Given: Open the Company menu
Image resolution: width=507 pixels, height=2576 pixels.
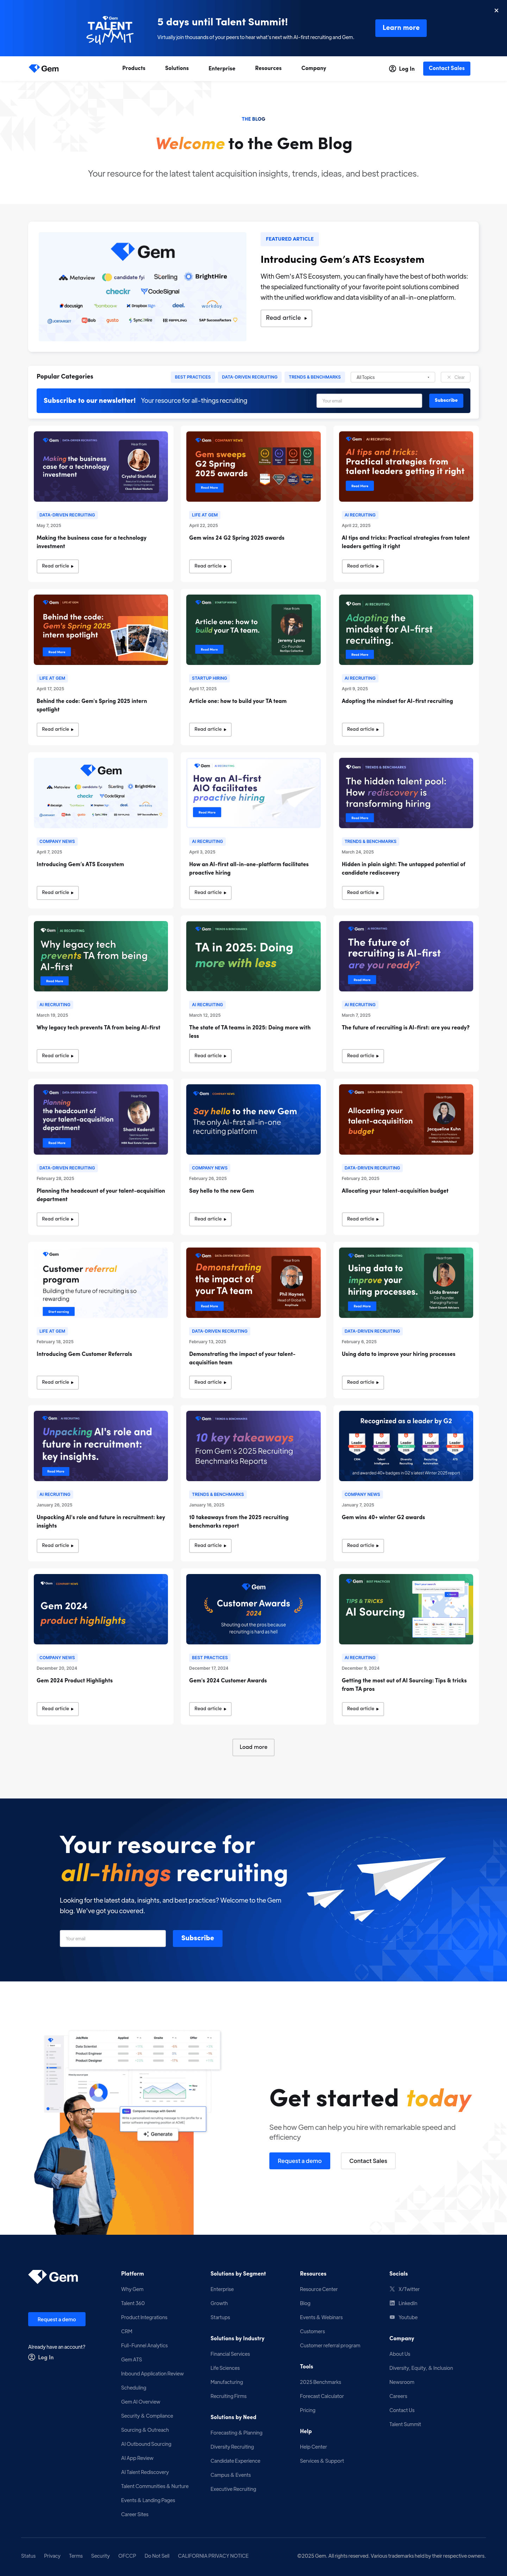Looking at the screenshot, I should 314,68.
